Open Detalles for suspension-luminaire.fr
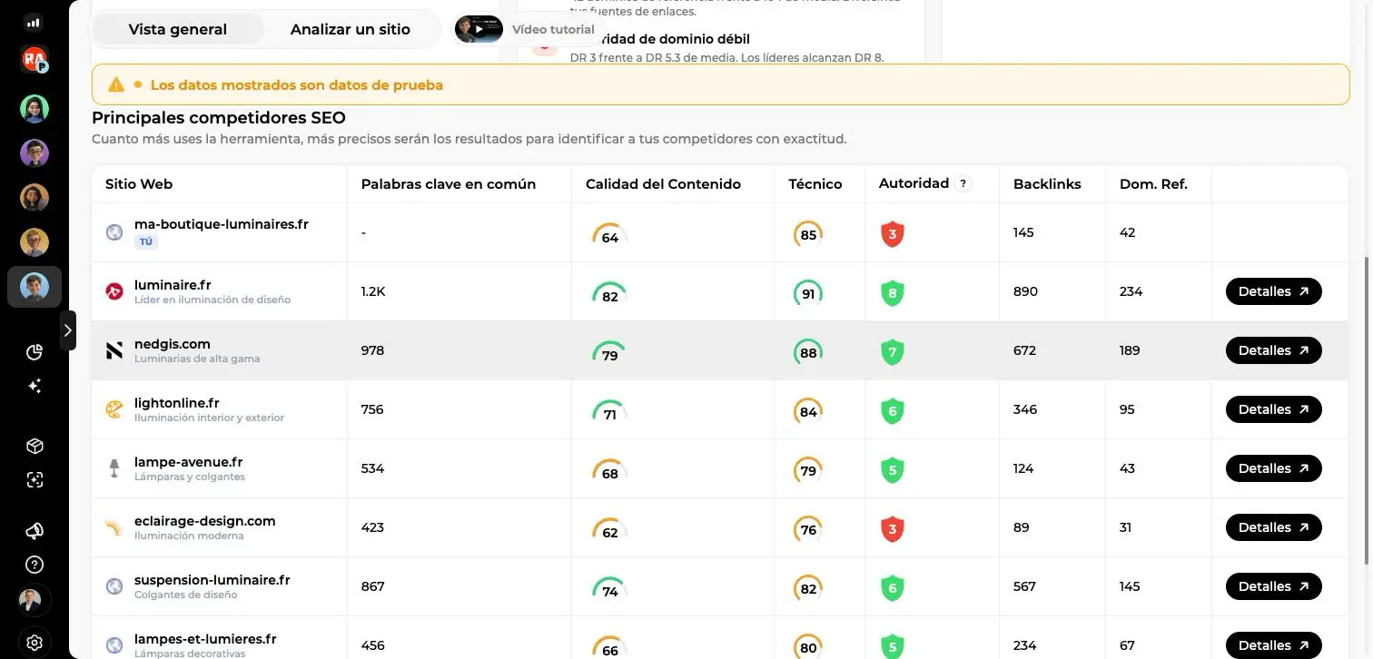This screenshot has height=659, width=1373. coord(1273,586)
